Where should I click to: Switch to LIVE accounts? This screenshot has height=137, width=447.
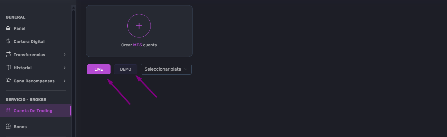click(x=99, y=69)
